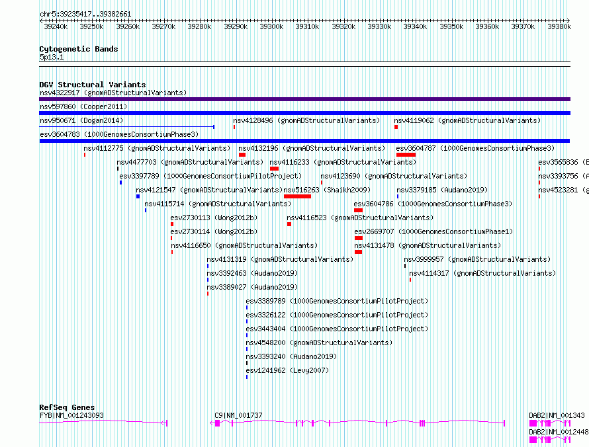Open esv3604783 1000GenomesConsortiumPhase3 label
The width and height of the screenshot is (589, 447).
click(x=119, y=134)
